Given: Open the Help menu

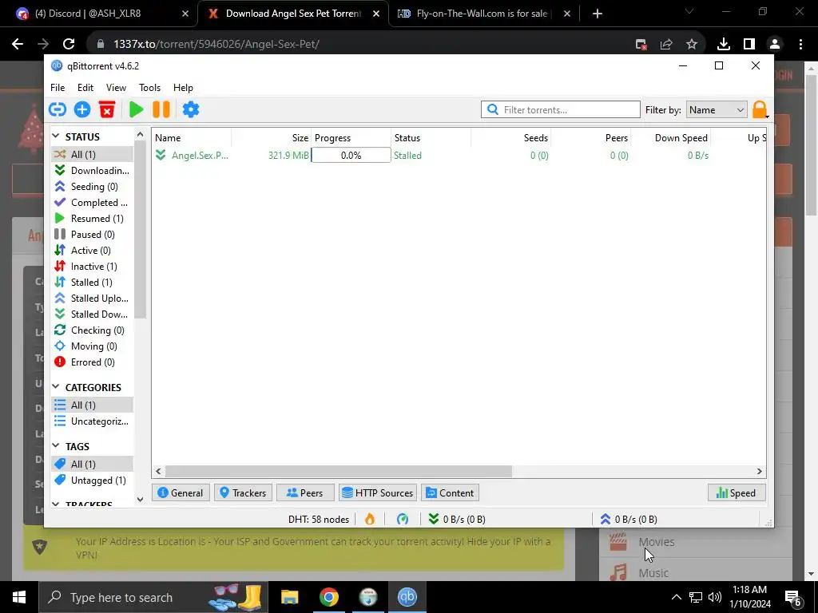Looking at the screenshot, I should point(183,88).
